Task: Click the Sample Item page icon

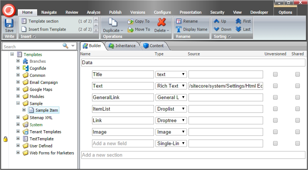Action: [31, 110]
